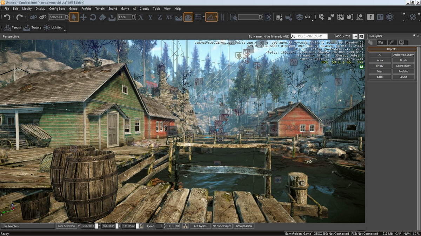The height and width of the screenshot is (236, 421).
Task: Click the atom-shaped icon next to UF
Action: click(x=389, y=17)
